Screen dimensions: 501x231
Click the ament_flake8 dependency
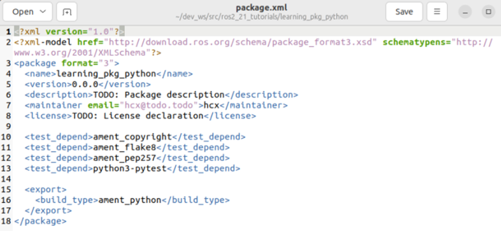[125, 147]
